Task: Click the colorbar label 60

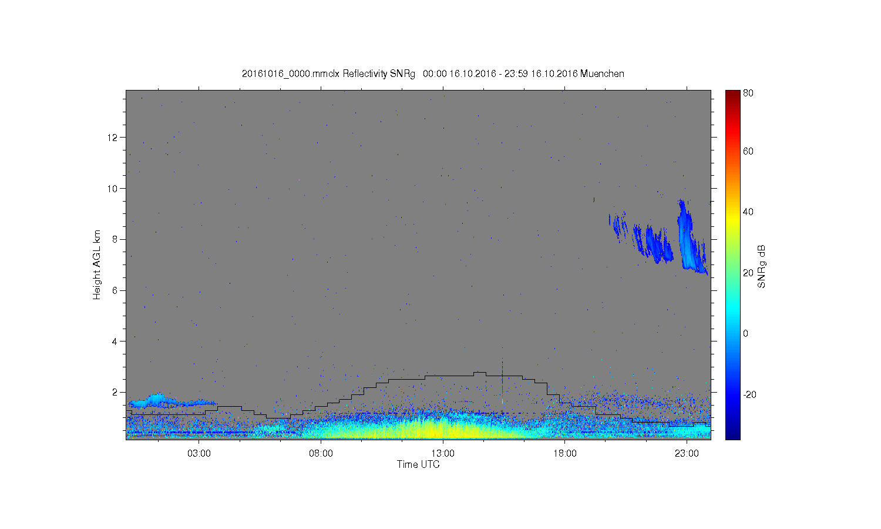Action: 748,151
